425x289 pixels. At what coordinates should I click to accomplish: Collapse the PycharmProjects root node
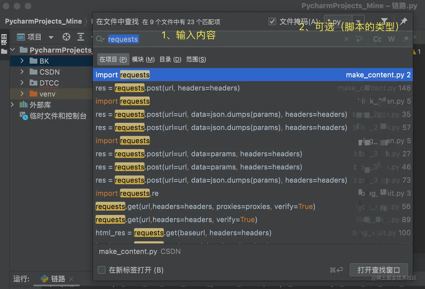(13, 50)
